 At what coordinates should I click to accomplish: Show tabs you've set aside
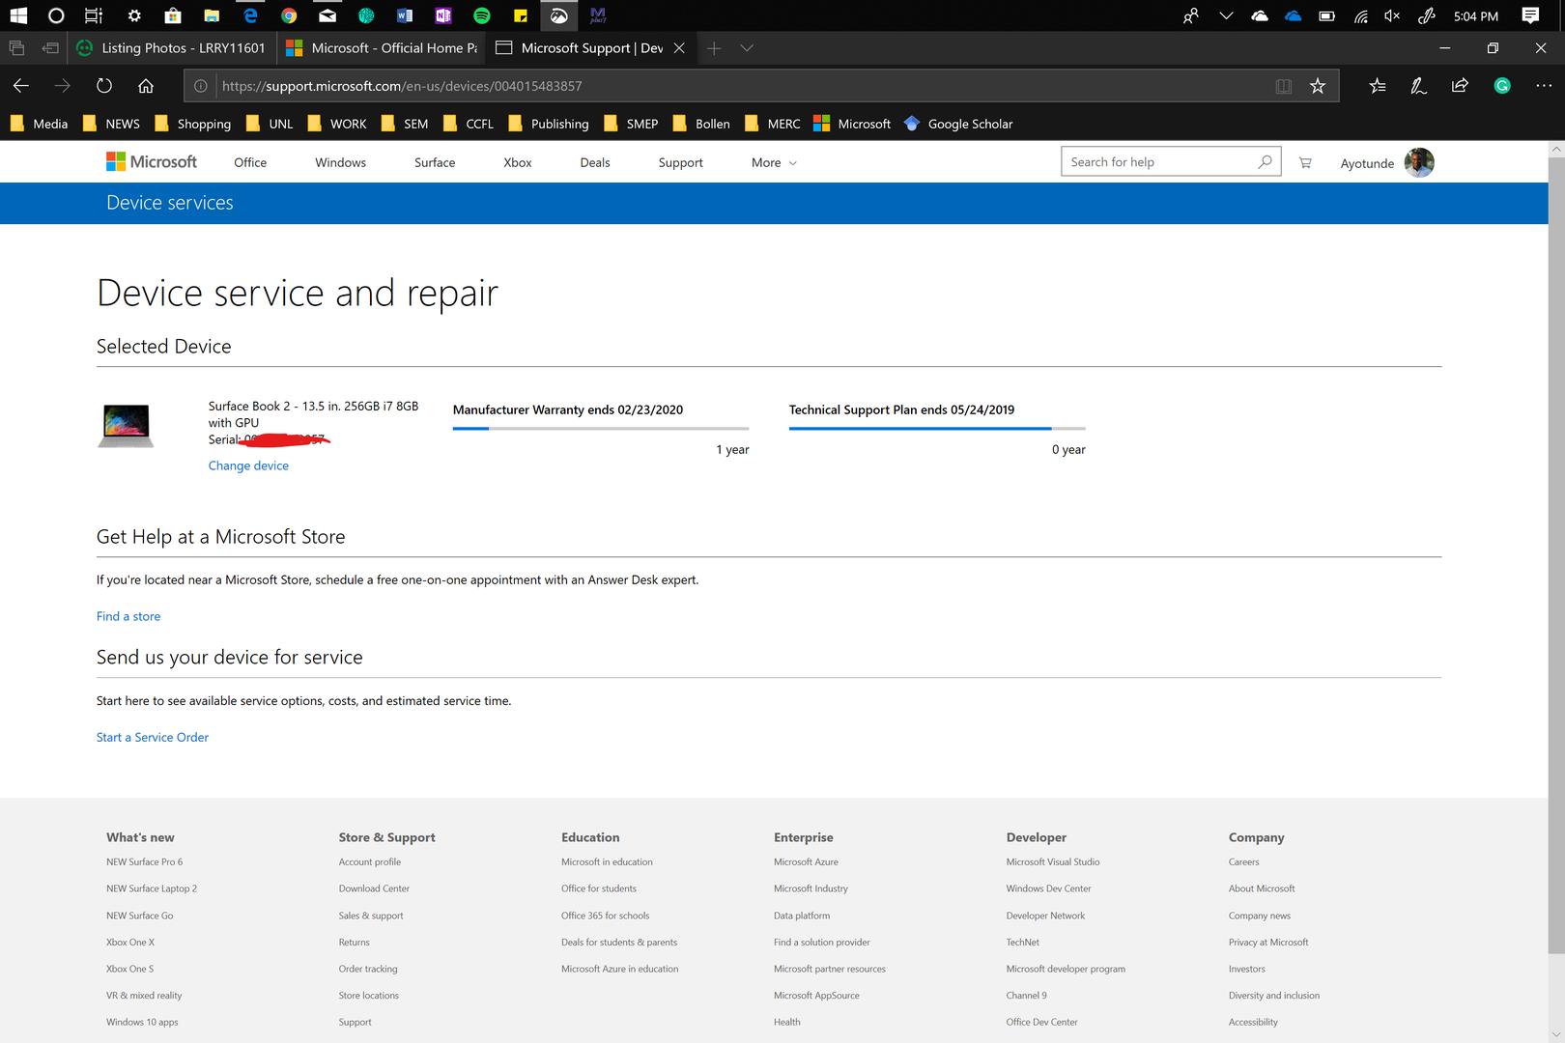(x=16, y=47)
